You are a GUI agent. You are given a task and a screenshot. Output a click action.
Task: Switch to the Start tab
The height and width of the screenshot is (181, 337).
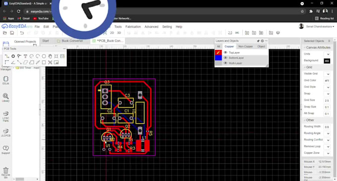(x=46, y=41)
